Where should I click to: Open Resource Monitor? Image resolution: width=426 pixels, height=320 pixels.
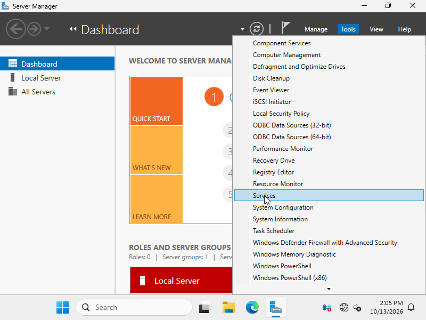(x=329, y=183)
